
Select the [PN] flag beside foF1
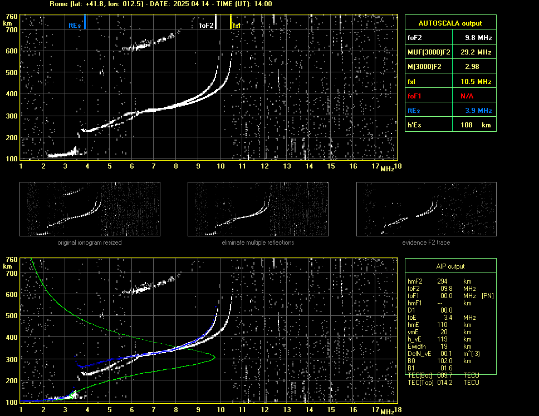click(x=487, y=296)
